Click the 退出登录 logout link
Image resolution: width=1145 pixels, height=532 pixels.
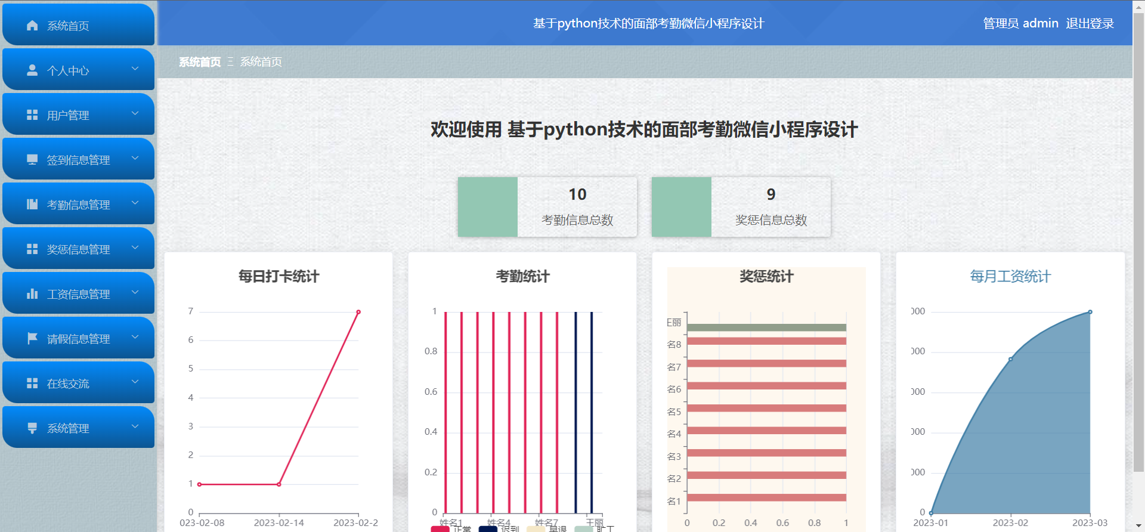pos(1090,23)
